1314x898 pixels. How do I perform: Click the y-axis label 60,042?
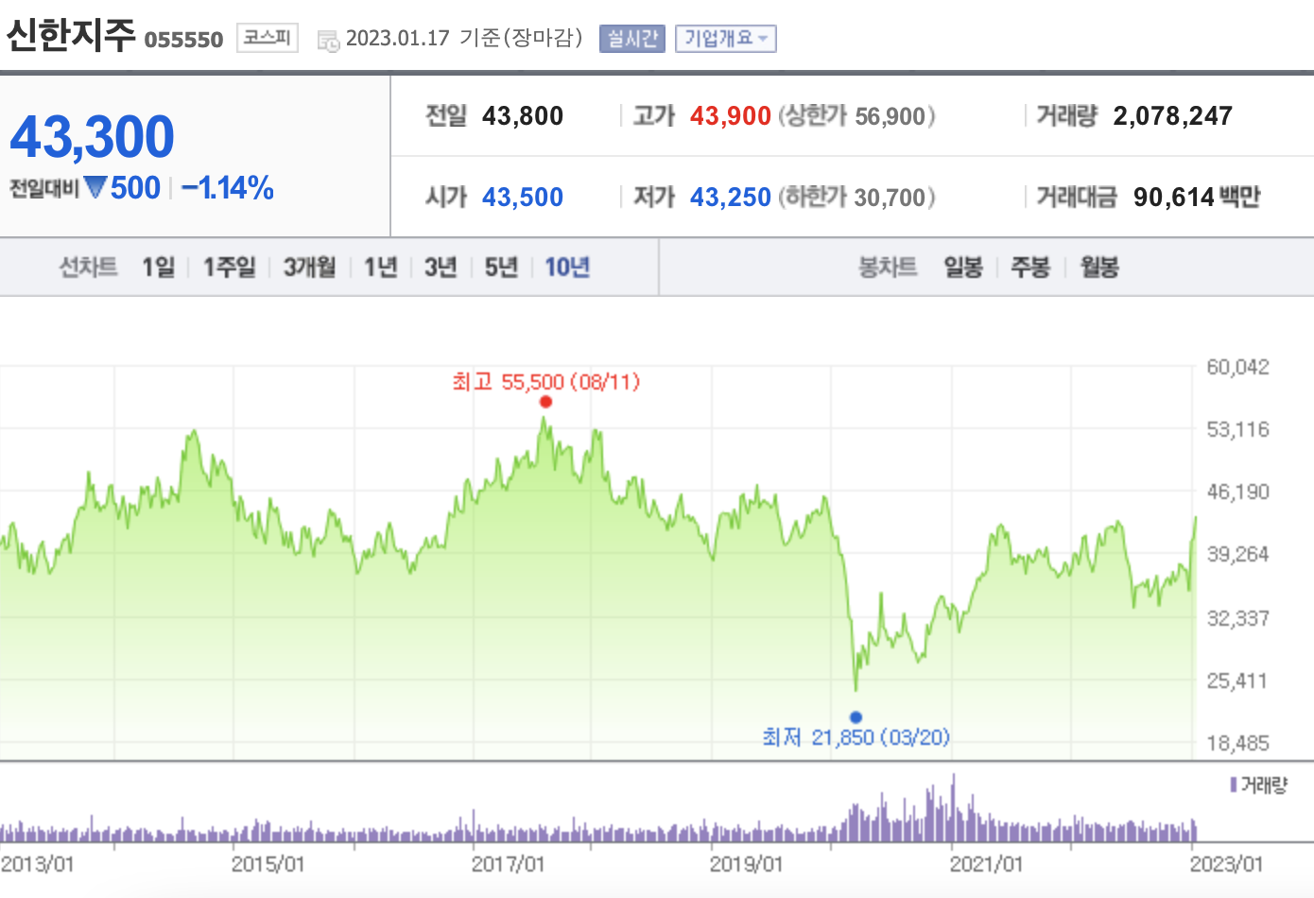[x=1237, y=368]
